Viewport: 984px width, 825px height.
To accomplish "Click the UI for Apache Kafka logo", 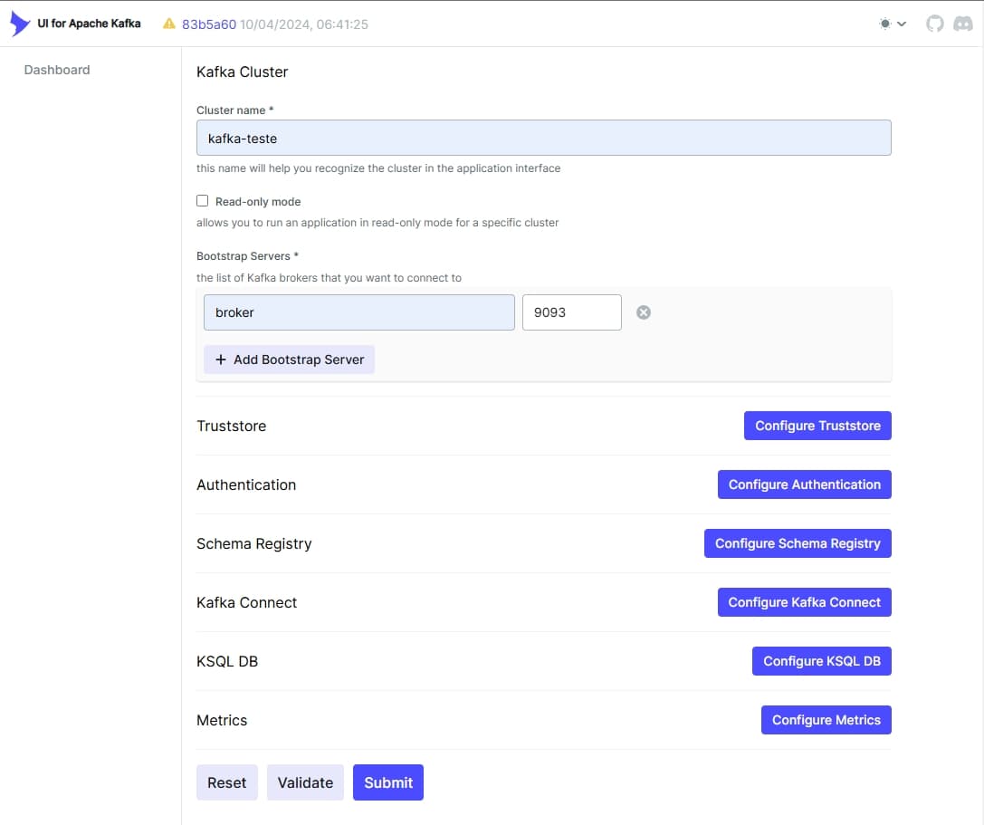I will click(x=20, y=24).
